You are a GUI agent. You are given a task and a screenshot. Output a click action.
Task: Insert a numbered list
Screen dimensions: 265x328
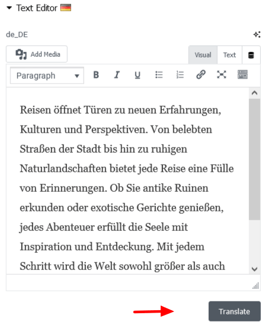click(x=180, y=75)
